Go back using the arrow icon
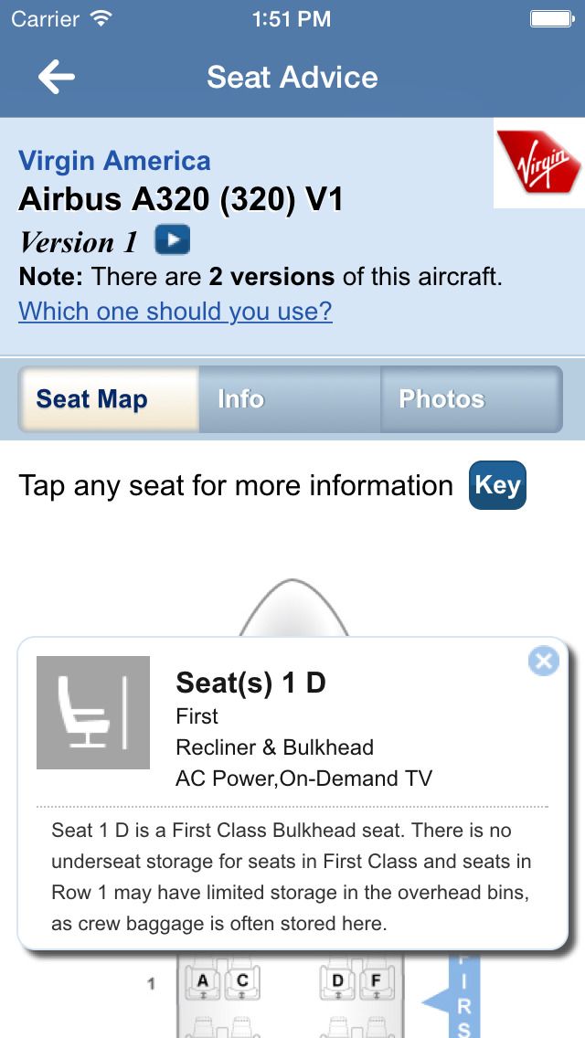Screen dimensions: 585x1038 [57, 77]
